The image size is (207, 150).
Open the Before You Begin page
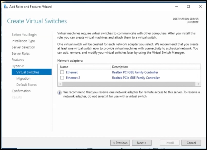[24, 35]
